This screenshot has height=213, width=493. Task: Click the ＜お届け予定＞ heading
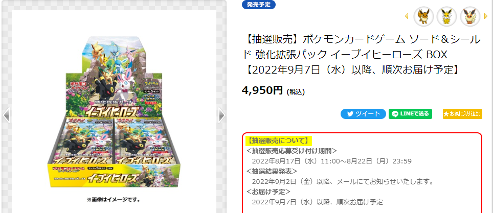click(x=268, y=192)
